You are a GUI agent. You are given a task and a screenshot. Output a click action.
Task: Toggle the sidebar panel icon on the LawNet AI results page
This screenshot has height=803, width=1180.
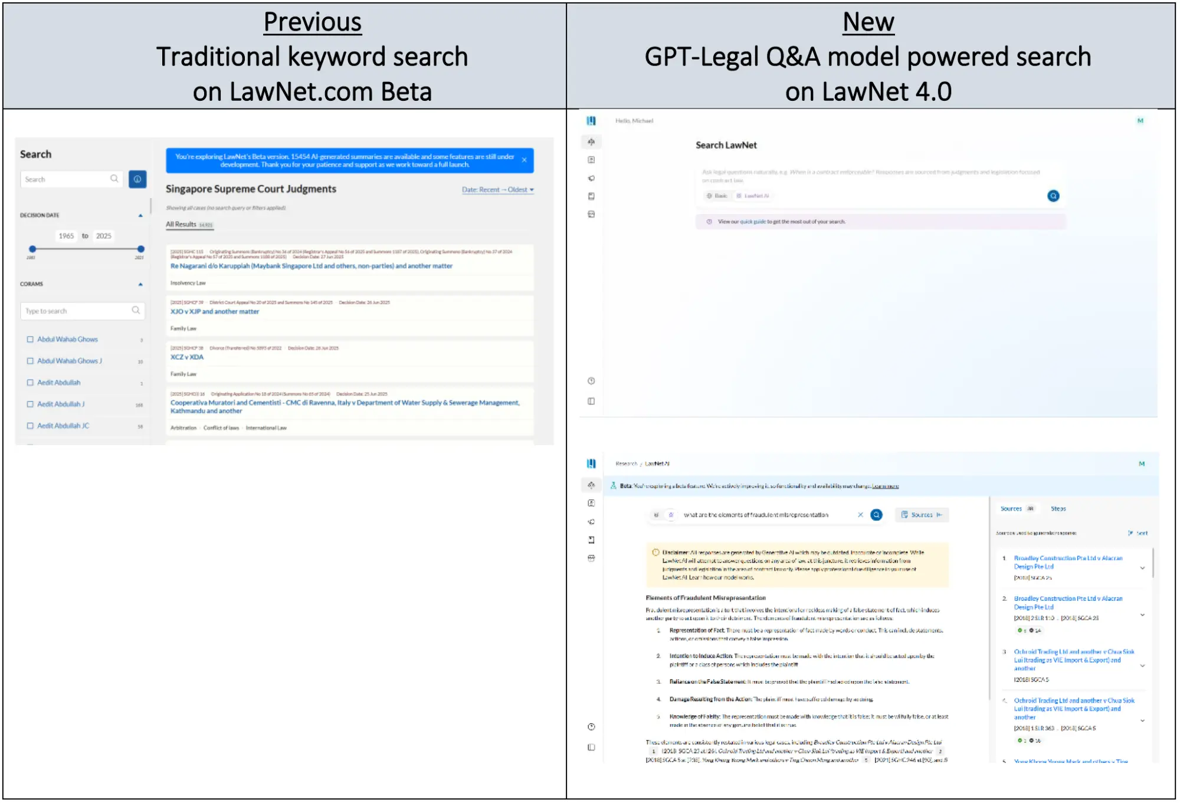pyautogui.click(x=591, y=748)
